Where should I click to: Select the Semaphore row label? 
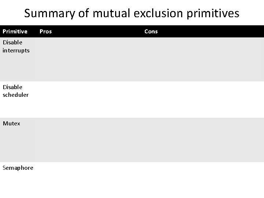tap(18, 168)
